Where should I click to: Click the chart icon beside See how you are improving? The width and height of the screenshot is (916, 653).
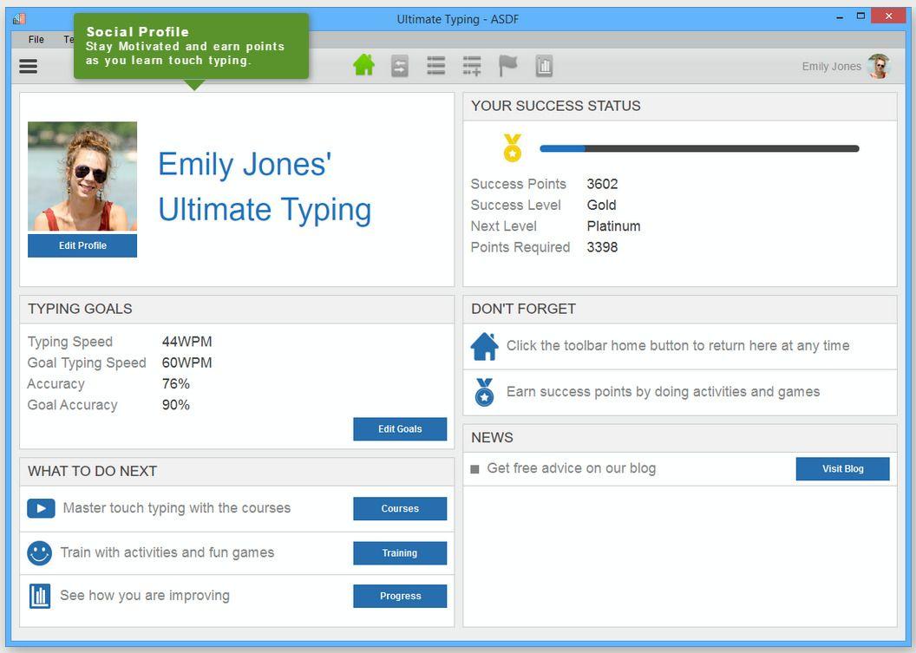[x=40, y=596]
